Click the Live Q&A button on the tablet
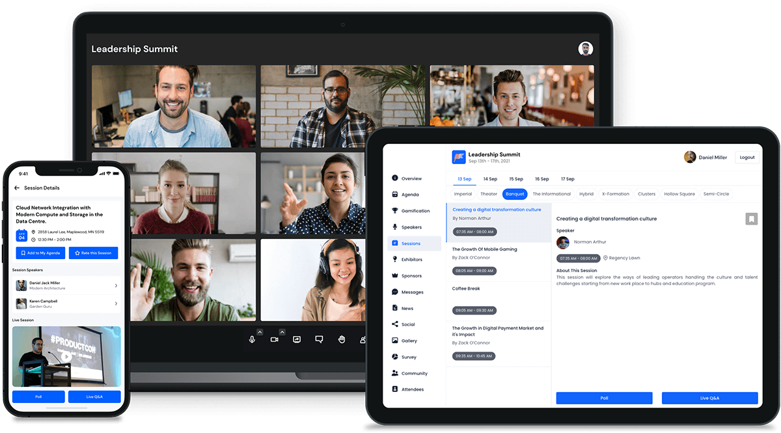This screenshot has height=433, width=781. coord(709,398)
